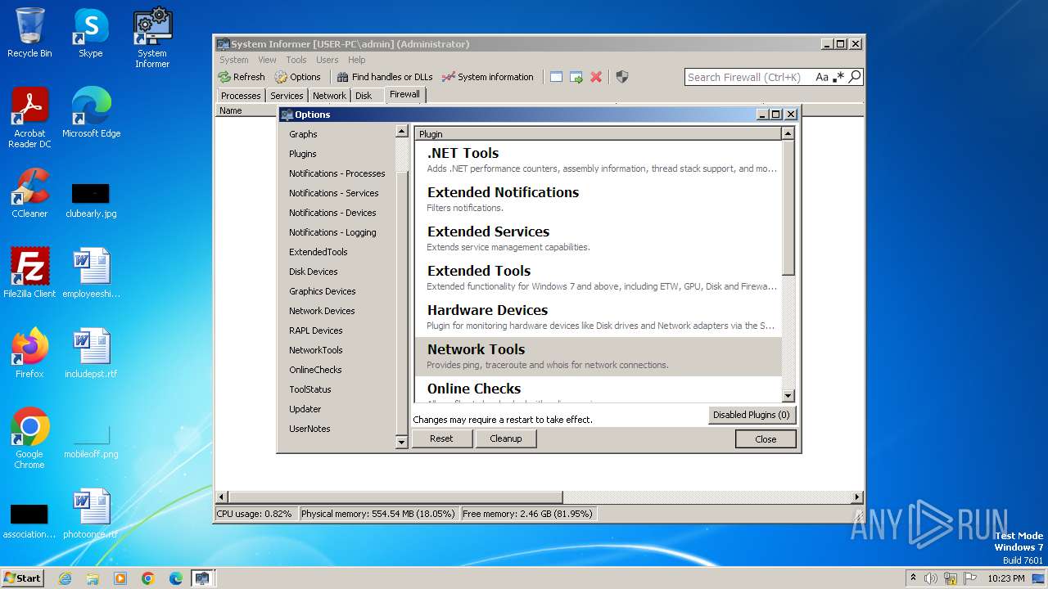Open FileZilla Client desktop icon
Screen dimensions: 1048x589
(29, 273)
